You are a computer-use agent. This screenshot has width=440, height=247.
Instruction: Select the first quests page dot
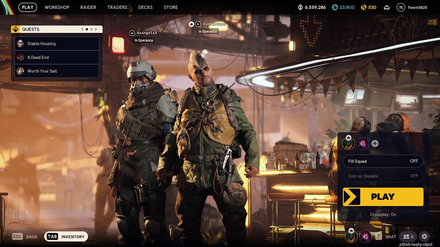tap(87, 29)
